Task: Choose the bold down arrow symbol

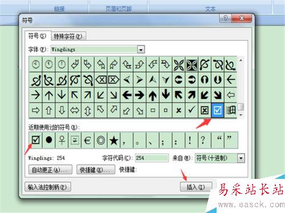Action: click(x=166, y=95)
